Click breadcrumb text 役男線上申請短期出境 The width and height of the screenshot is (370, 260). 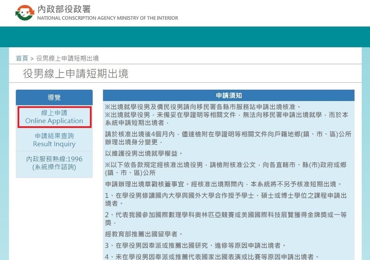click(x=68, y=58)
